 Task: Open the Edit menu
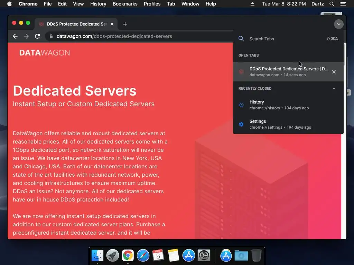tap(62, 4)
